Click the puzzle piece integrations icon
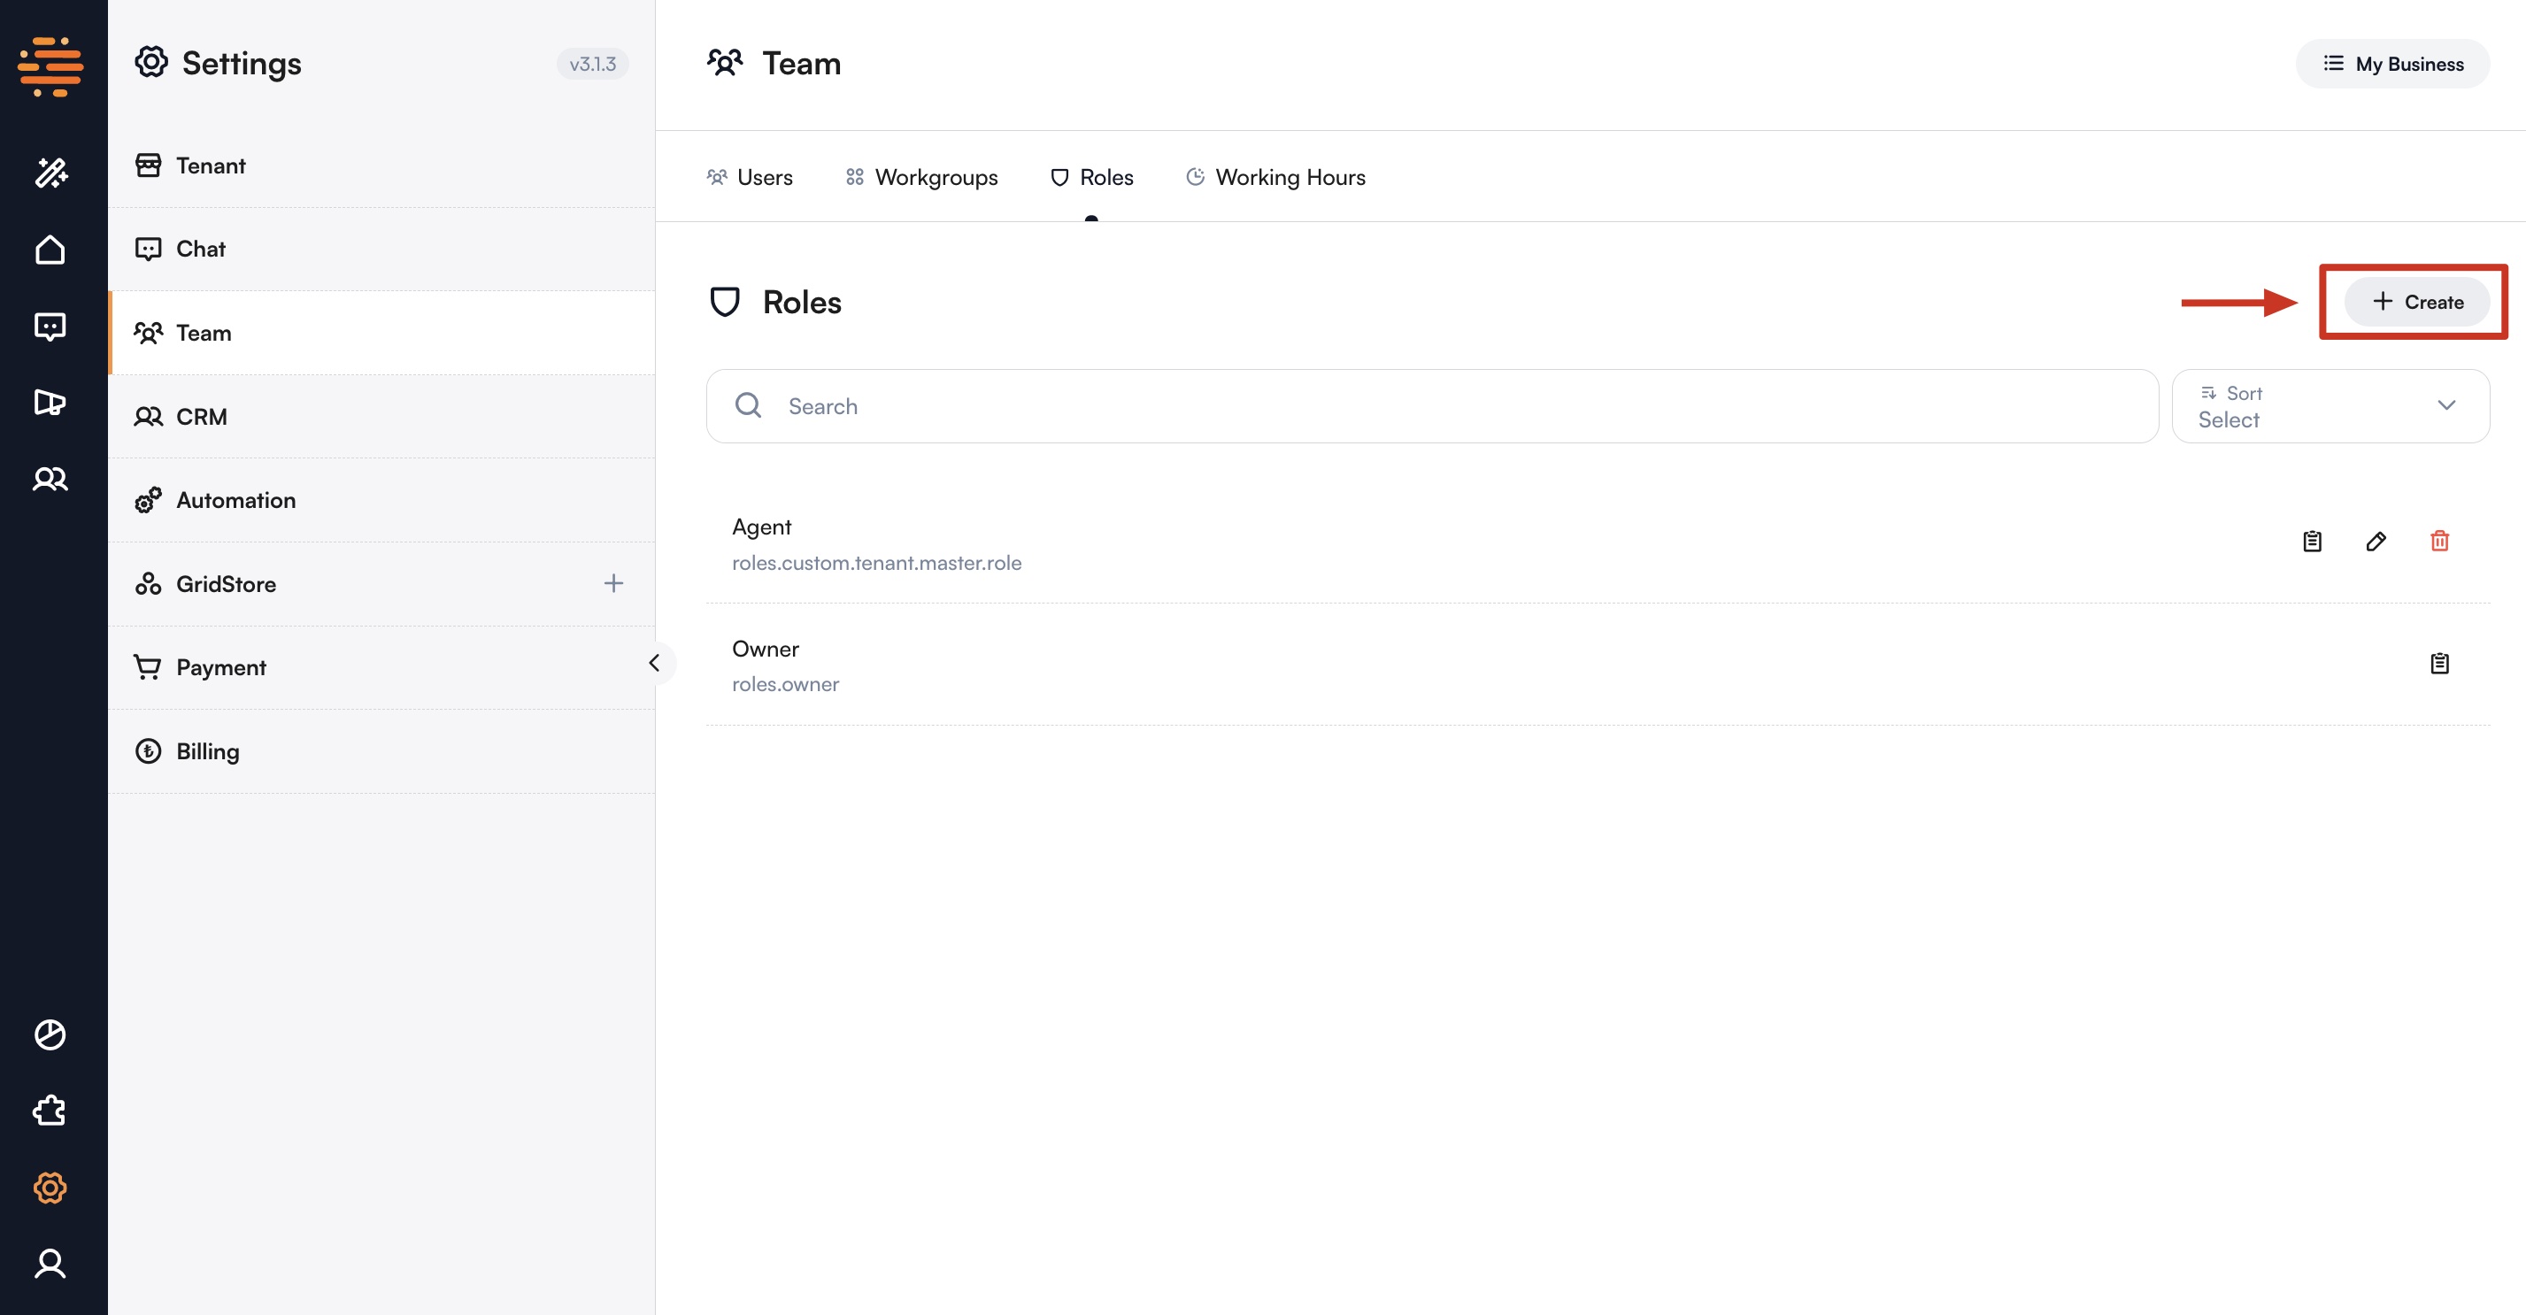Image resolution: width=2526 pixels, height=1315 pixels. click(x=50, y=1111)
